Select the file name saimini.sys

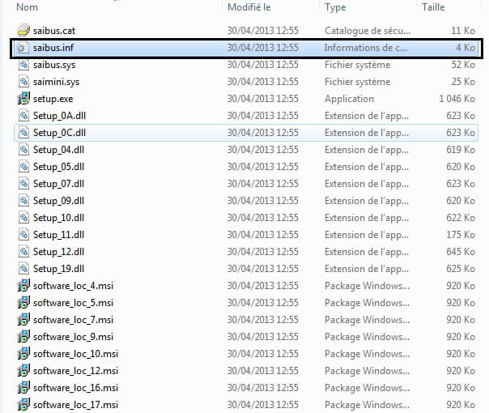56,82
